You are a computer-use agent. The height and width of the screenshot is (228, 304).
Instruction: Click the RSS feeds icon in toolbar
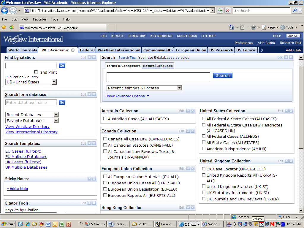pyautogui.click(x=242, y=28)
